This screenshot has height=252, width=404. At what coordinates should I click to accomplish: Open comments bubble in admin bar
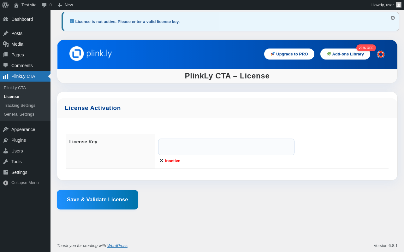(x=47, y=5)
